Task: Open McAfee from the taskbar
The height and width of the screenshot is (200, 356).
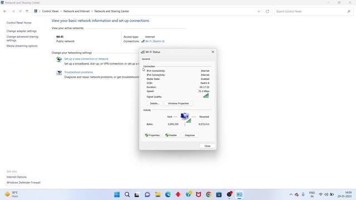Action: 199,194
